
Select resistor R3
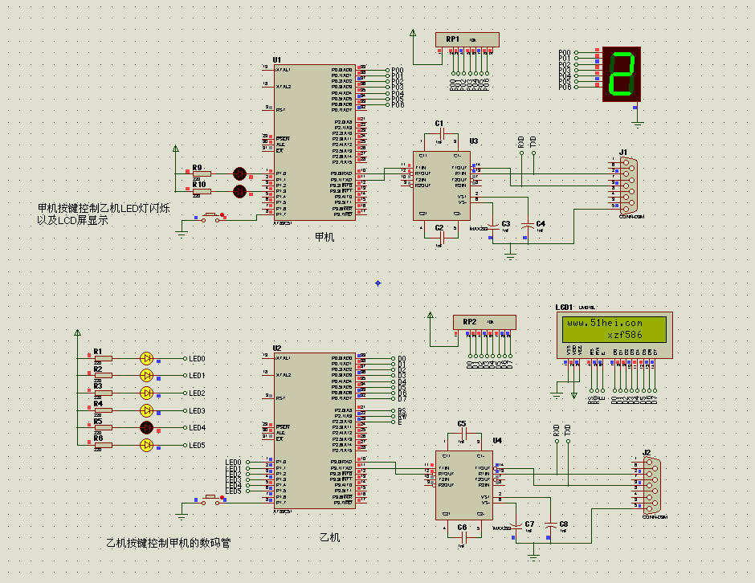103,393
